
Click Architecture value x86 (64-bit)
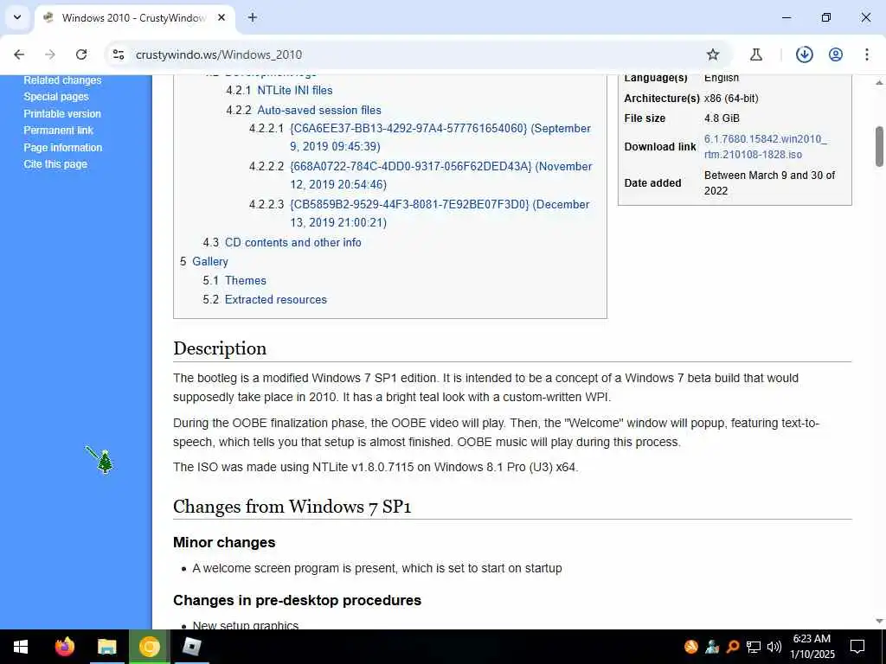pos(731,99)
